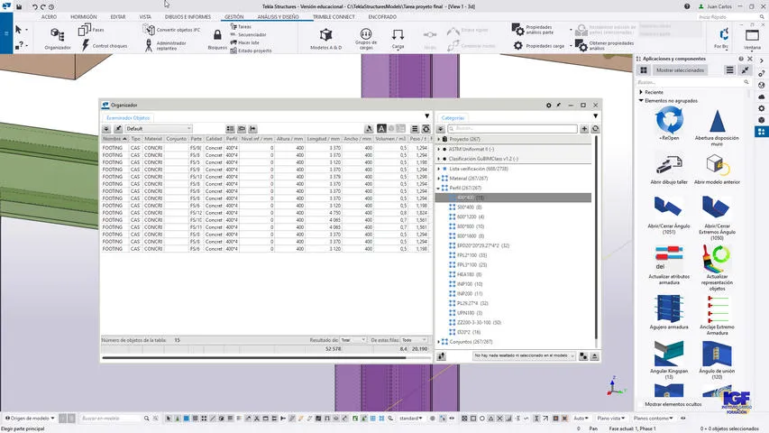
Task: Click the add category plus button
Action: point(584,129)
